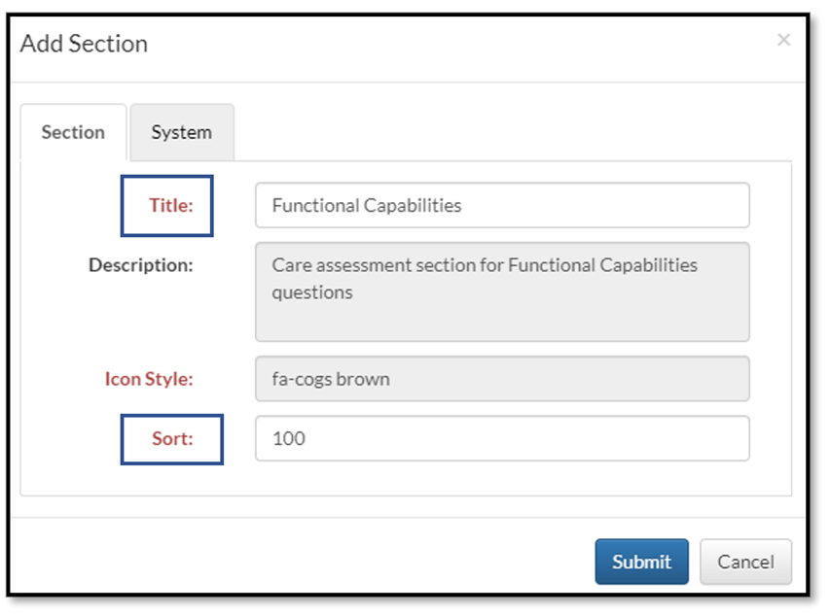
Task: Click the red Sort label
Action: click(172, 438)
